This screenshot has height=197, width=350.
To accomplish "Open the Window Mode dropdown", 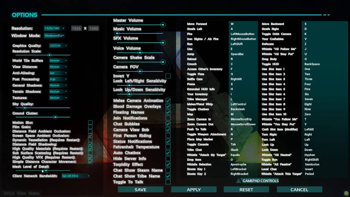I will point(54,36).
